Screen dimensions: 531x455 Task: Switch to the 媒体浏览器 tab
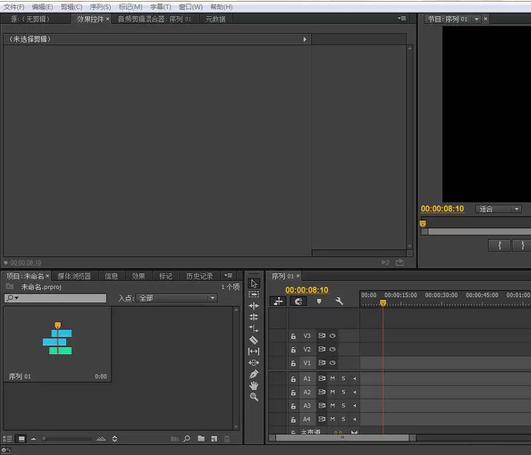tap(74, 276)
